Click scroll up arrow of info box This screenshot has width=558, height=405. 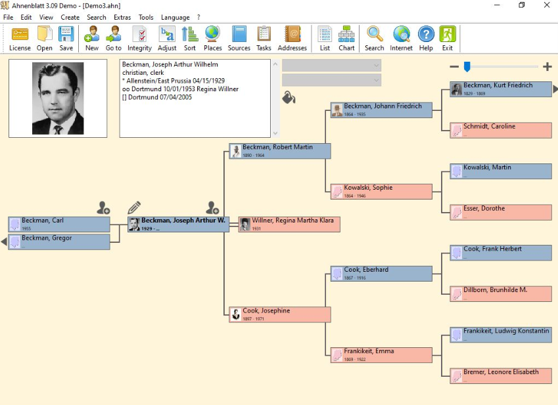[x=275, y=64]
